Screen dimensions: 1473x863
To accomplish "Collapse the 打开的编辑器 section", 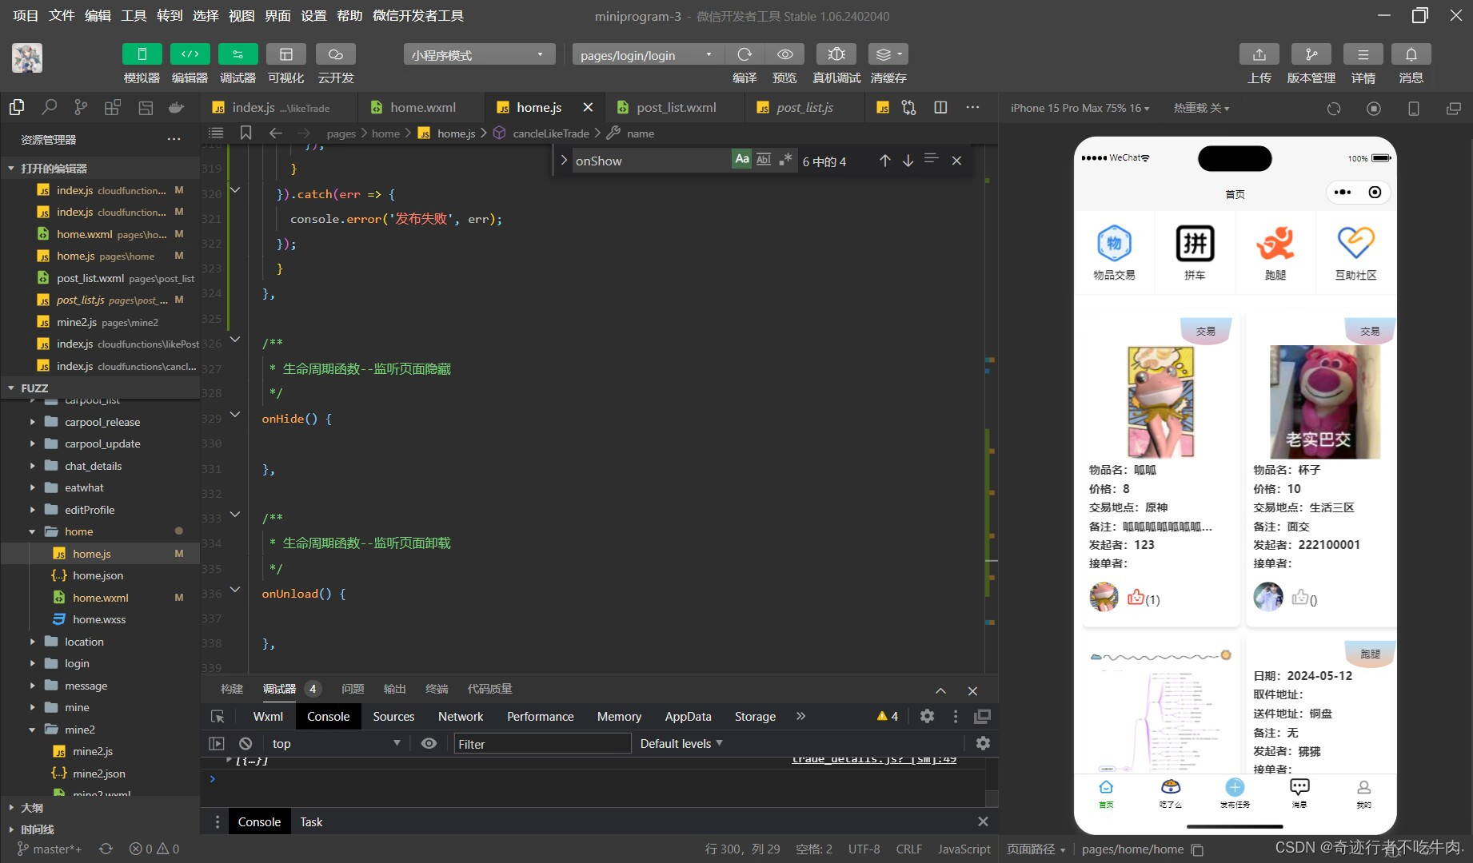I will click(100, 168).
